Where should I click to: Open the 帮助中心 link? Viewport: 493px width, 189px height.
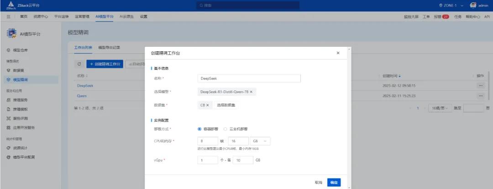[473, 17]
